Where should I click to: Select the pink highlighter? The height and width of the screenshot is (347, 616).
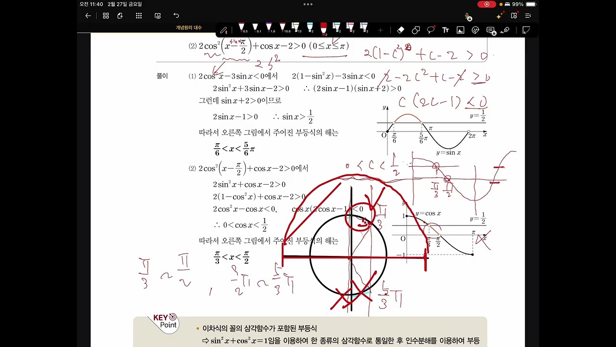click(351, 28)
